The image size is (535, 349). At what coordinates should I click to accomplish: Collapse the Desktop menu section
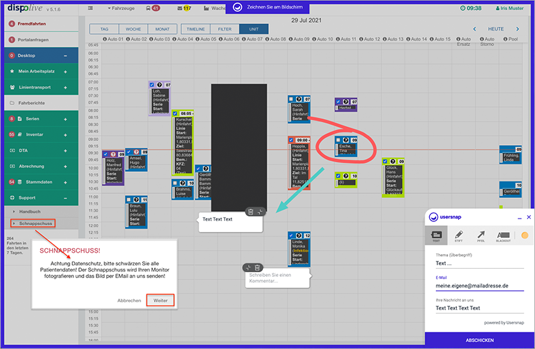[66, 55]
